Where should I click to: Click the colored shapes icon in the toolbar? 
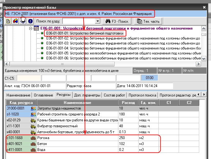pos(15,21)
